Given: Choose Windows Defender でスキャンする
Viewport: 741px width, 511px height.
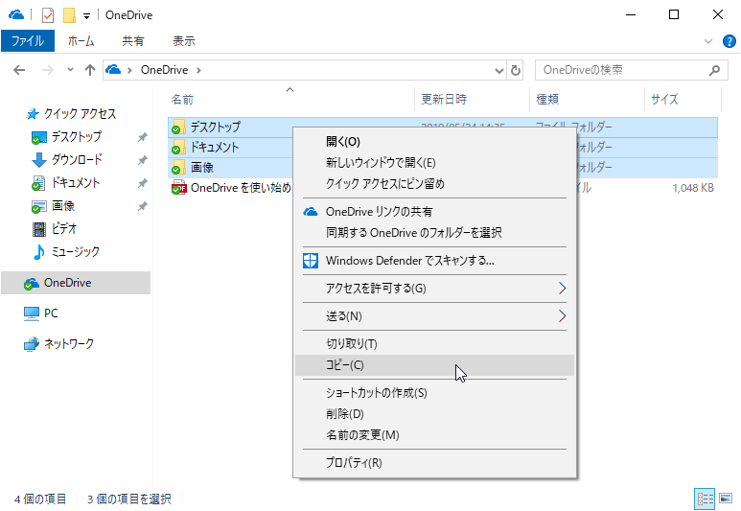Looking at the screenshot, I should tap(434, 261).
